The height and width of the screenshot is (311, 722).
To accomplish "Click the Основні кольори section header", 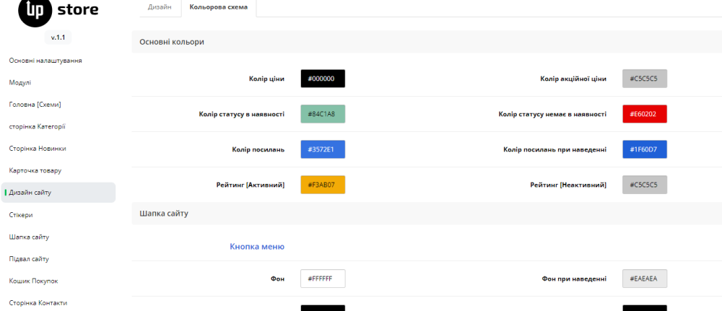I will [427, 42].
